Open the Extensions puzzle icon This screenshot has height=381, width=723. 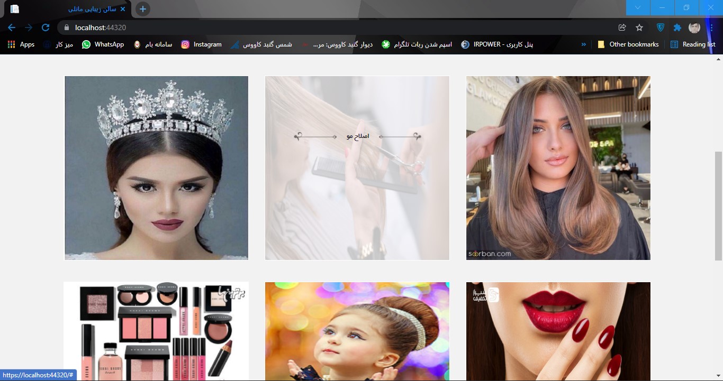677,27
